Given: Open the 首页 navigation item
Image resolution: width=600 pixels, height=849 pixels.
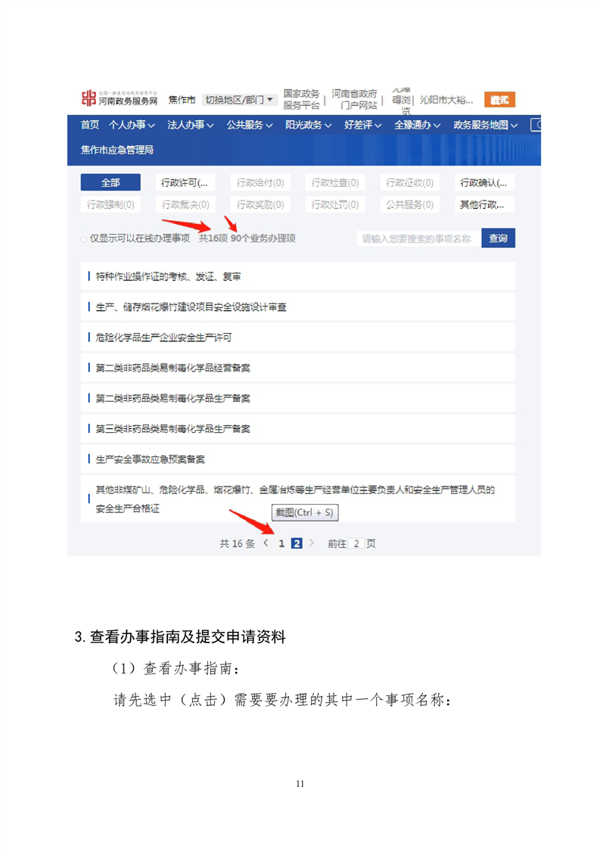Looking at the screenshot, I should pyautogui.click(x=90, y=125).
